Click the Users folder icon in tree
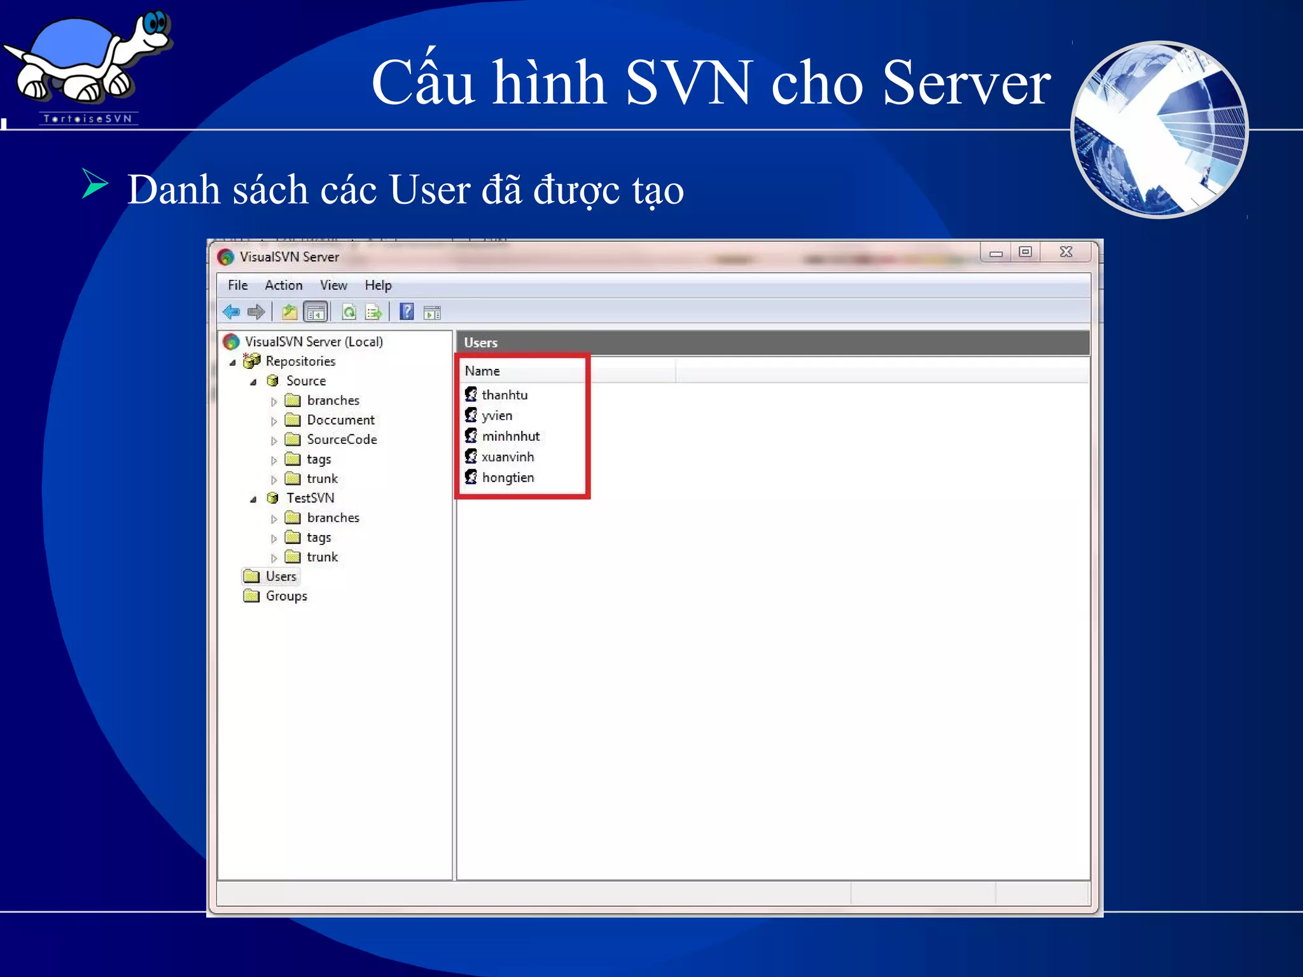 (252, 576)
